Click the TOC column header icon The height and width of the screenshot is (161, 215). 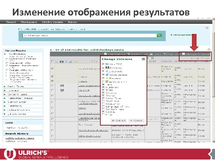57,62
